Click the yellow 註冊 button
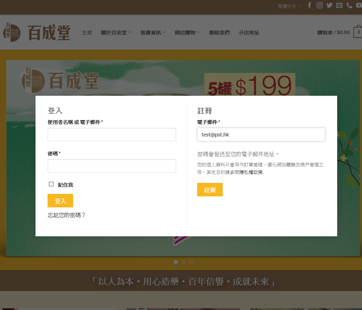This screenshot has width=362, height=310. click(210, 189)
